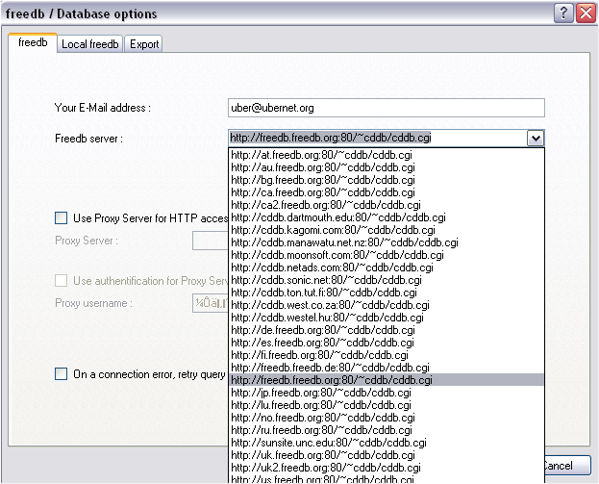Select the freedb tab
599x484 pixels.
(32, 43)
